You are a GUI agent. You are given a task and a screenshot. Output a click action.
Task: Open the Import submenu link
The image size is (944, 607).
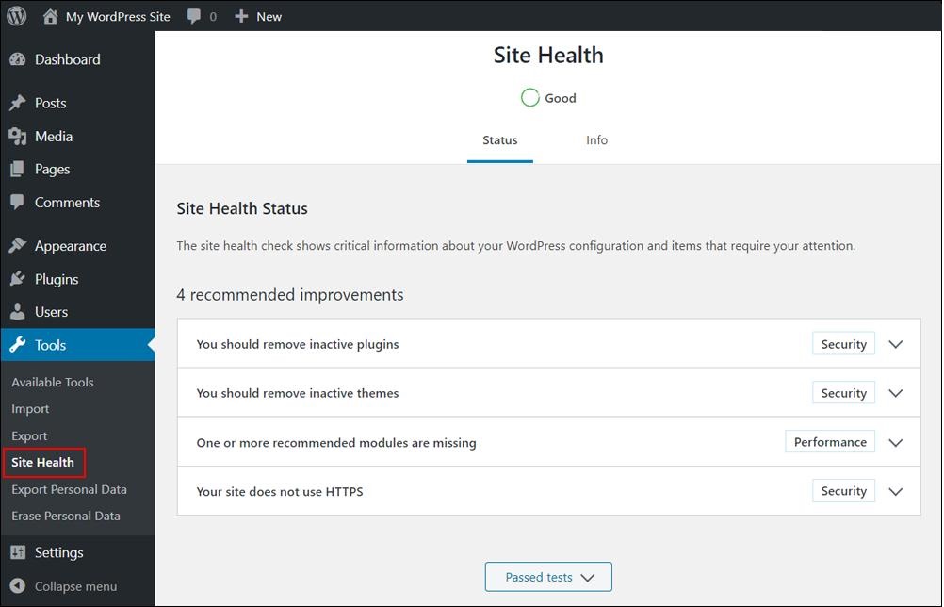(x=30, y=409)
